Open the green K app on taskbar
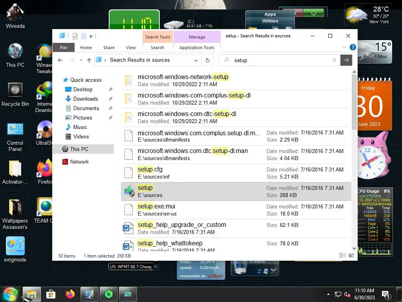This screenshot has height=302, width=402. [109, 294]
